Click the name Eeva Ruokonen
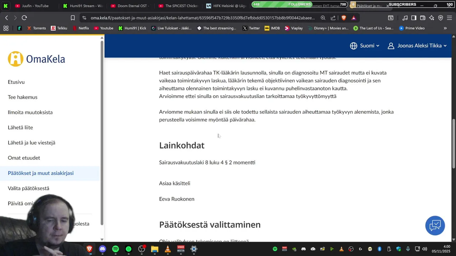Viewport: 456px width, 256px height. point(177,199)
